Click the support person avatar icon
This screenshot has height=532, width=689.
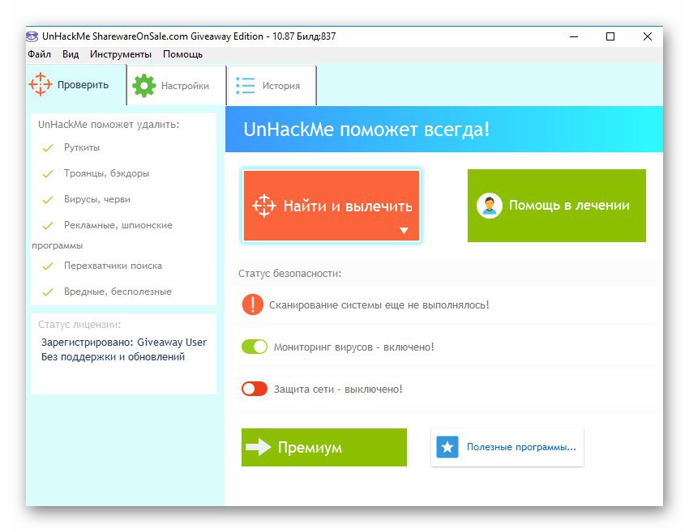tap(489, 206)
